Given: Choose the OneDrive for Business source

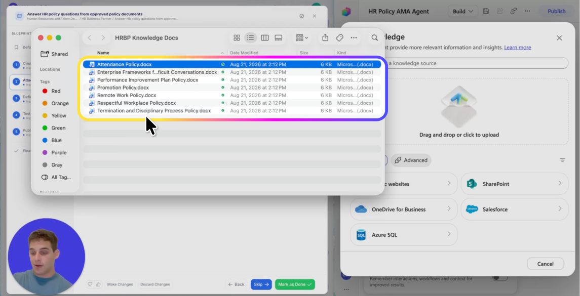Looking at the screenshot, I should tap(404, 209).
